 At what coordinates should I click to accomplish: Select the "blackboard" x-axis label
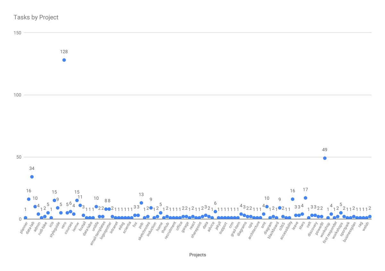coord(273,230)
